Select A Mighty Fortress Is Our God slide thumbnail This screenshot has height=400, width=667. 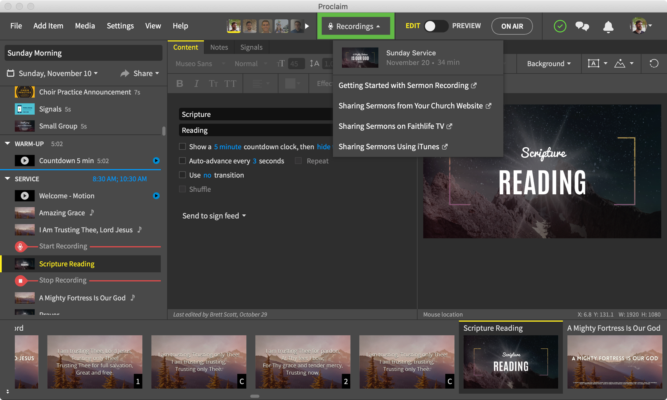[614, 362]
